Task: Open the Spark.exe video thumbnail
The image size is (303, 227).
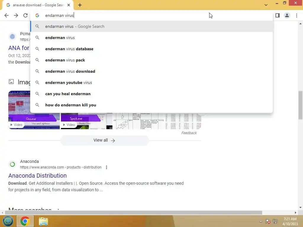Action: 87,121
